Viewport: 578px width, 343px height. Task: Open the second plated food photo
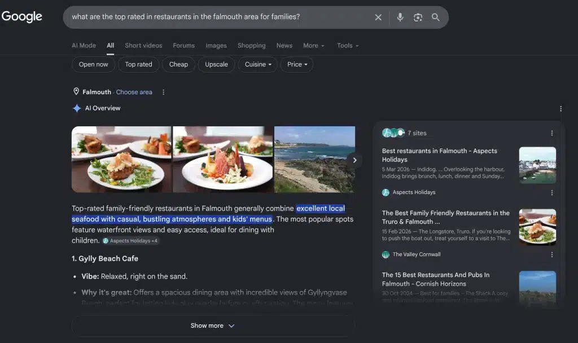pos(222,159)
